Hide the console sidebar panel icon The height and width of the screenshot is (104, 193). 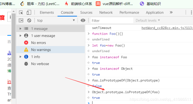coord(21,20)
